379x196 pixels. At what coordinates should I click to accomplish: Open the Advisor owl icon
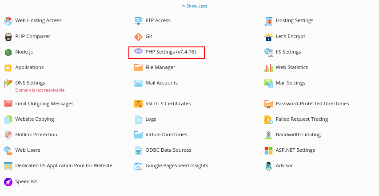(268, 166)
